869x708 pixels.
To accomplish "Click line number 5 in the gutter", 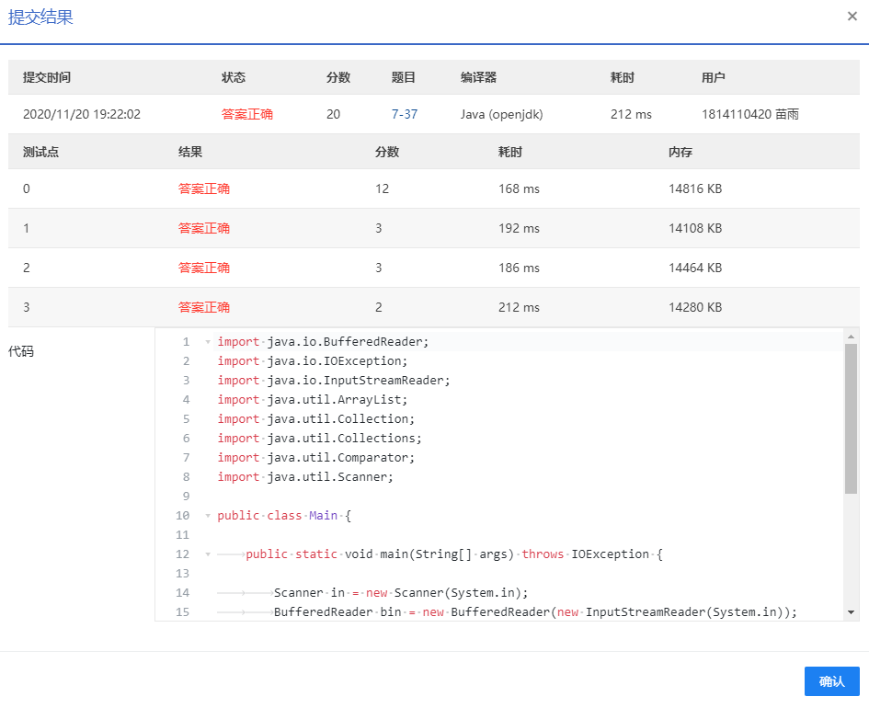I will pyautogui.click(x=186, y=419).
